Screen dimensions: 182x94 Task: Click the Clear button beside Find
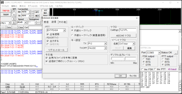(x=20, y=28)
